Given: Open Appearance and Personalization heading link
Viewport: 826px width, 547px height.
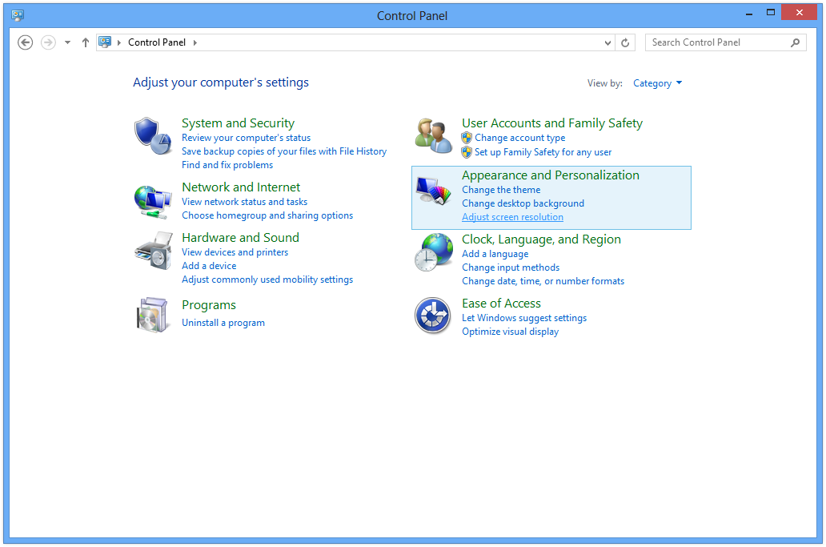Looking at the screenshot, I should tap(551, 175).
